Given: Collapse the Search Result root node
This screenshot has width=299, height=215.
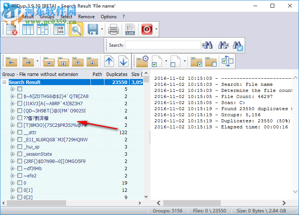Looking at the screenshot, I should click(5, 82).
